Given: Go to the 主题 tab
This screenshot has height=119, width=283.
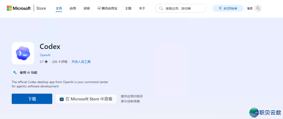Looking at the screenshot, I should [x=128, y=8].
